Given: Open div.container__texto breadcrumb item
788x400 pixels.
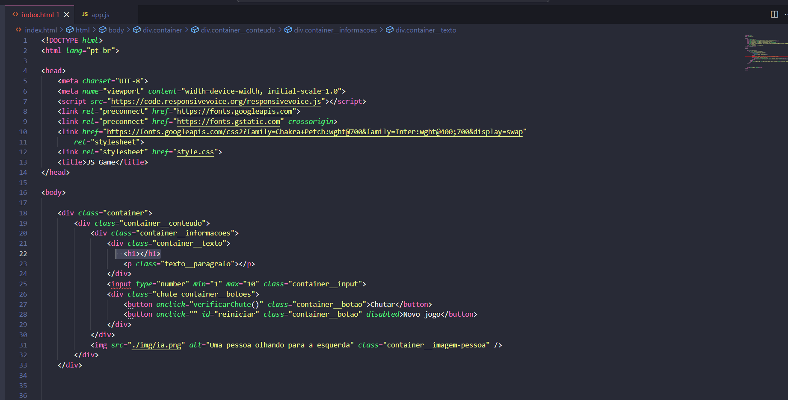Looking at the screenshot, I should coord(426,30).
